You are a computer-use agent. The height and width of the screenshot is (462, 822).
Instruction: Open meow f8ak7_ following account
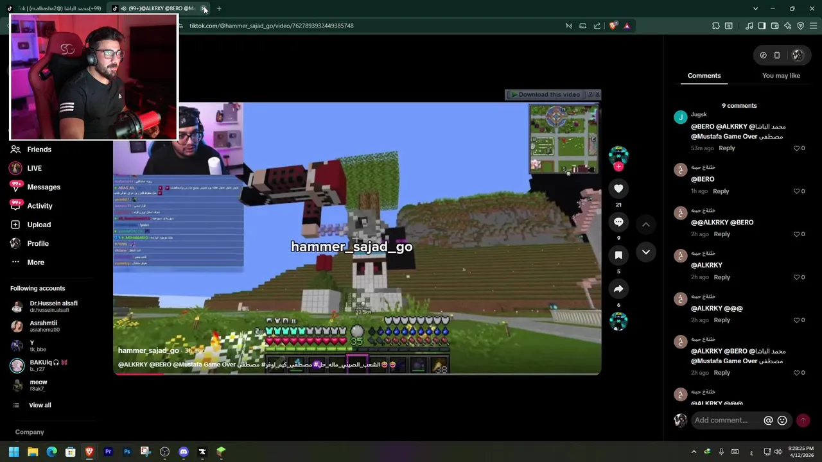[39, 385]
